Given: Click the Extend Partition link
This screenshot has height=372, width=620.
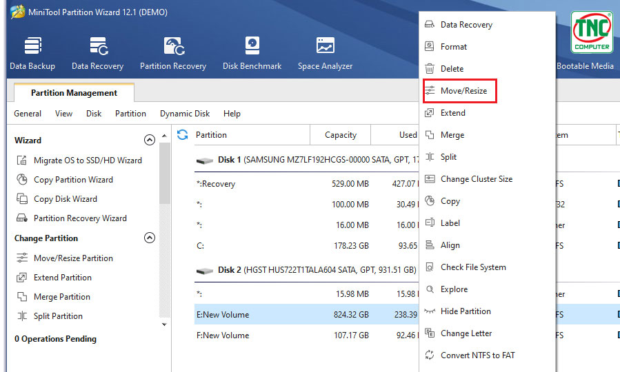Looking at the screenshot, I should click(63, 278).
